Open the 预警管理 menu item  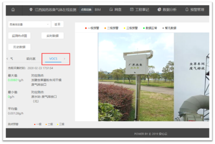(197, 10)
